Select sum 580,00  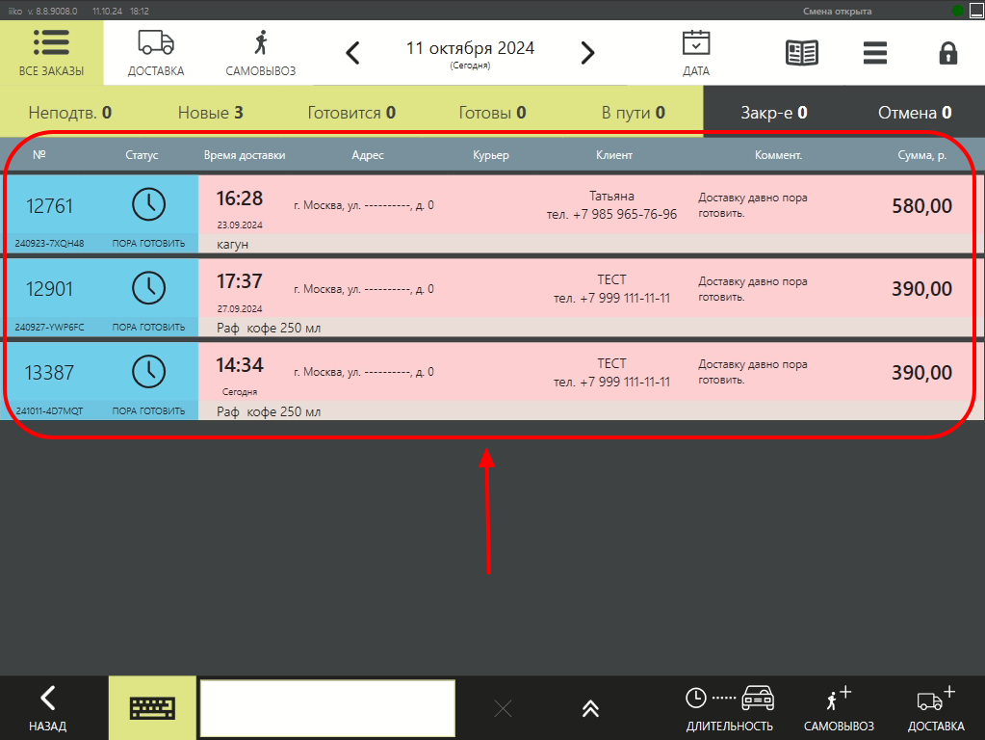921,206
